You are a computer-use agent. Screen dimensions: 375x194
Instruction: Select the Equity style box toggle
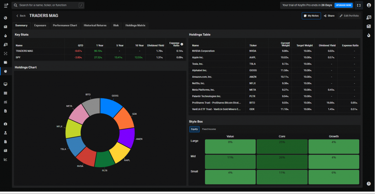194,129
